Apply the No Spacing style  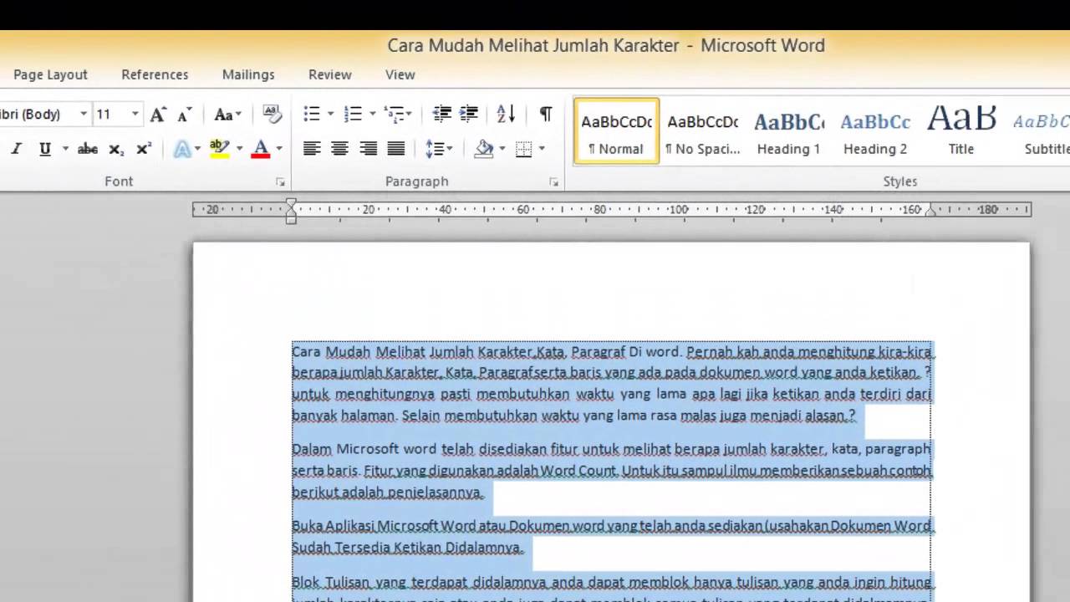(x=703, y=131)
